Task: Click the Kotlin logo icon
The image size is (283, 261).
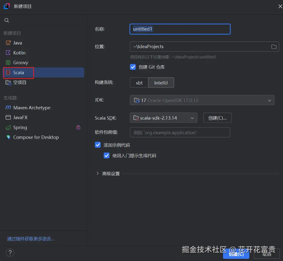Action: pyautogui.click(x=8, y=53)
